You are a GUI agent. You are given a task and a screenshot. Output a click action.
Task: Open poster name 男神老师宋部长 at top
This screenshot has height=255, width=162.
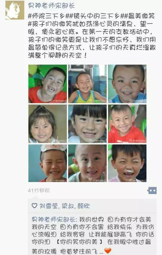coord(51,6)
